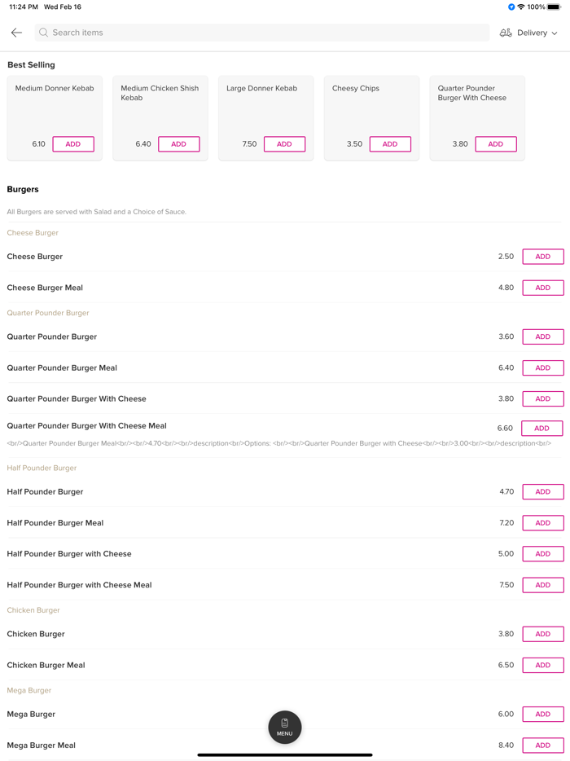Expand the Delivery dropdown chevron
570x761 pixels.
(x=555, y=33)
